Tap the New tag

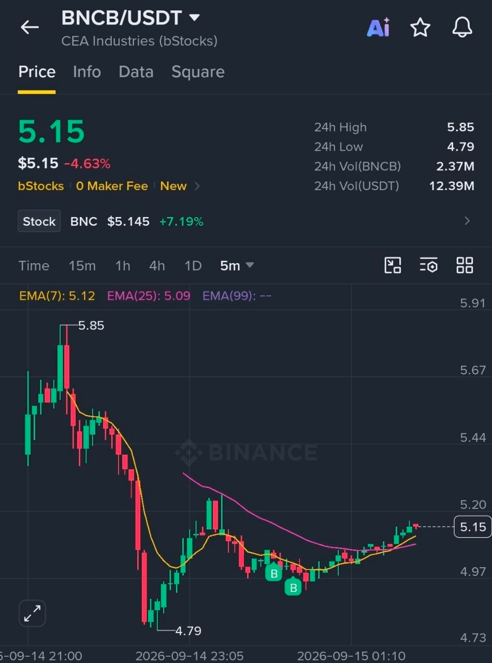173,186
